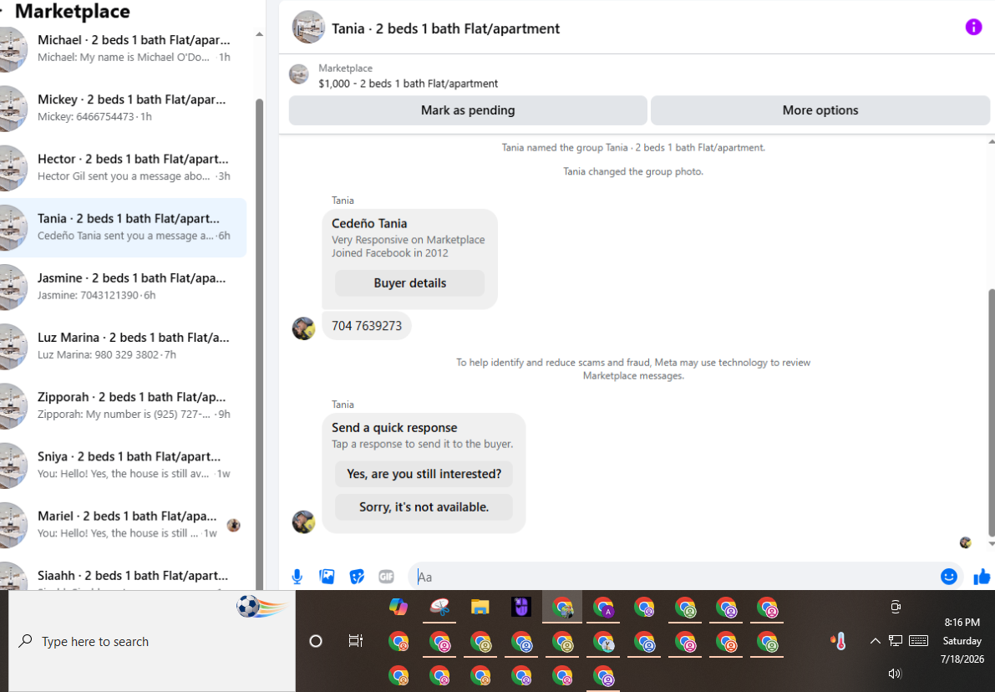
Task: Show hidden system tray icons
Action: (x=875, y=641)
